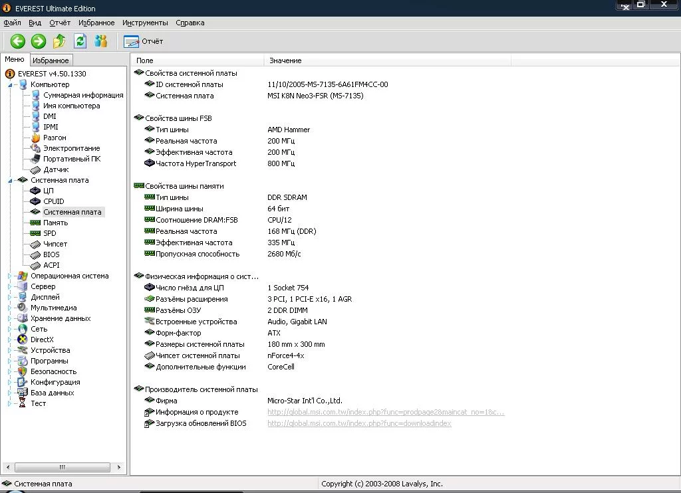Click the Электропитание power icon
Screen dimensions: 681x493
pyautogui.click(x=36, y=148)
